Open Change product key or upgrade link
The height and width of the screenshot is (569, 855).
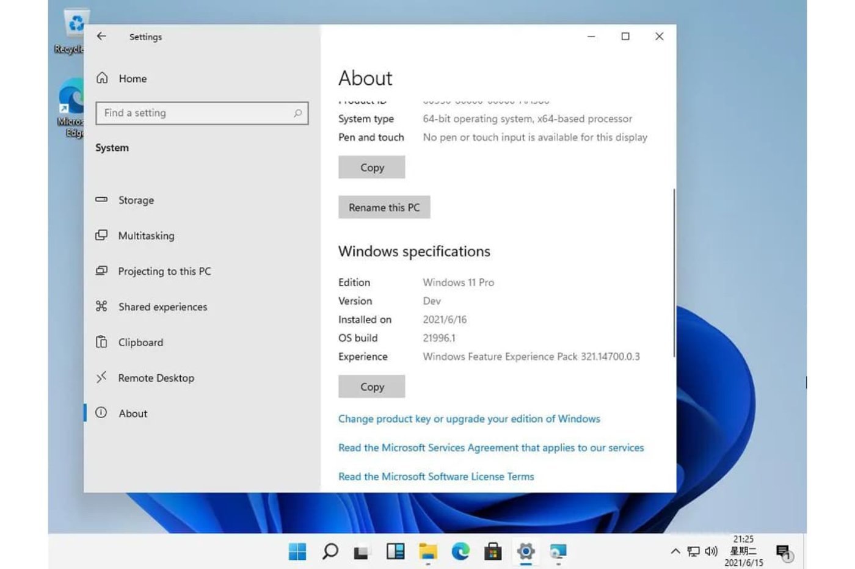469,419
